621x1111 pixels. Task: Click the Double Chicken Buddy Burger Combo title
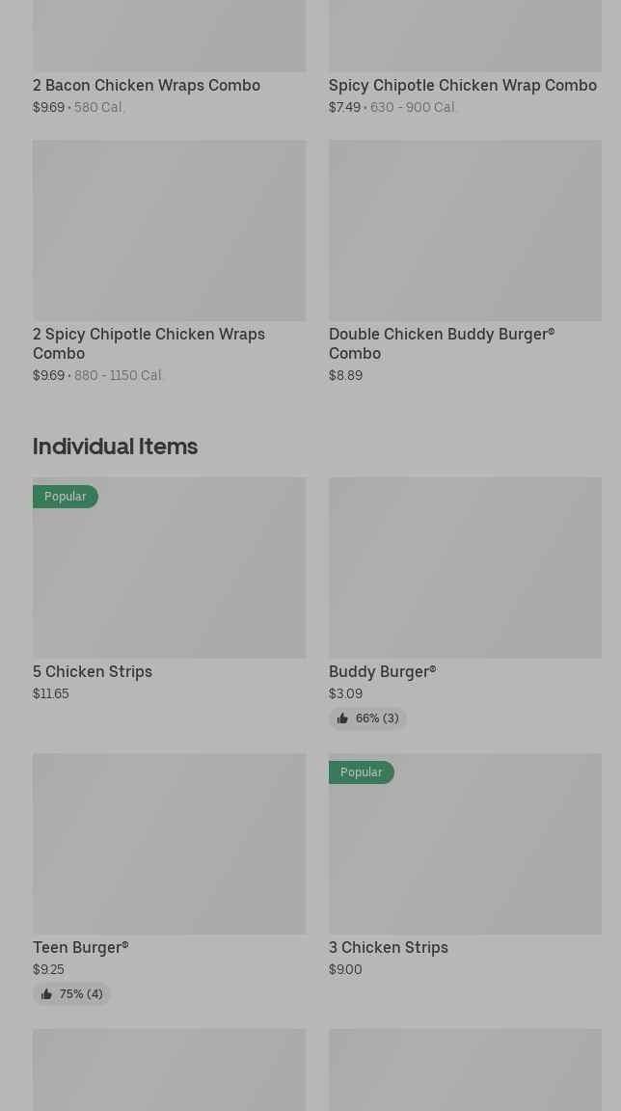click(442, 343)
